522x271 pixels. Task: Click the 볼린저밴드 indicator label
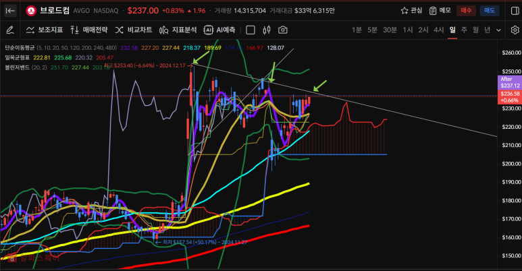tap(18, 67)
